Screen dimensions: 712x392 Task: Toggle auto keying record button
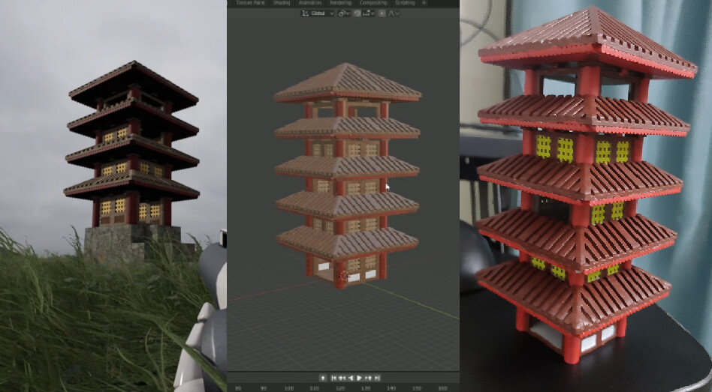pyautogui.click(x=322, y=378)
